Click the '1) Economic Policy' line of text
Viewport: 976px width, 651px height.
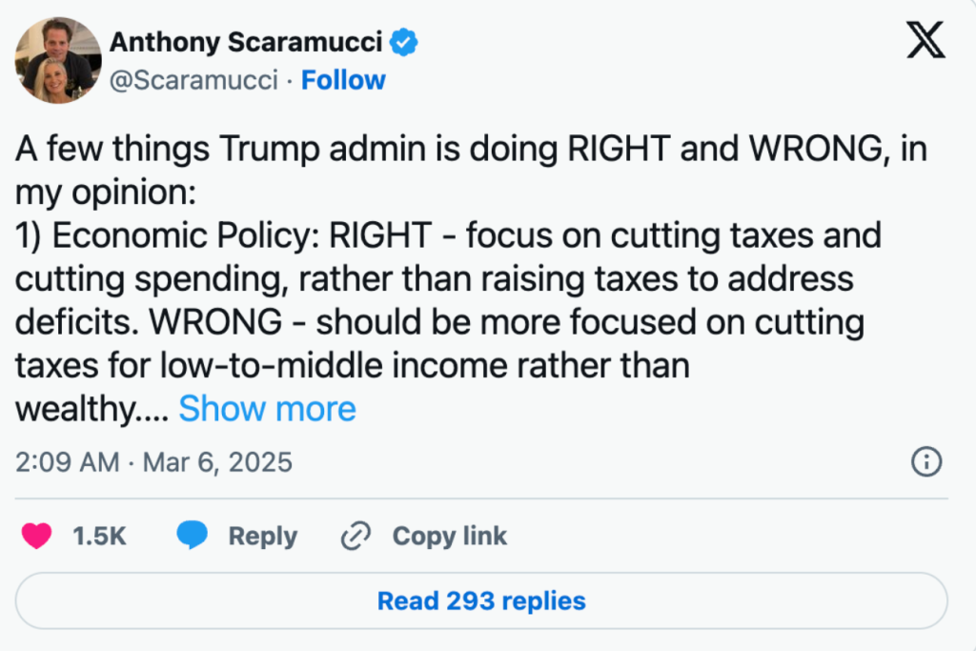448,235
